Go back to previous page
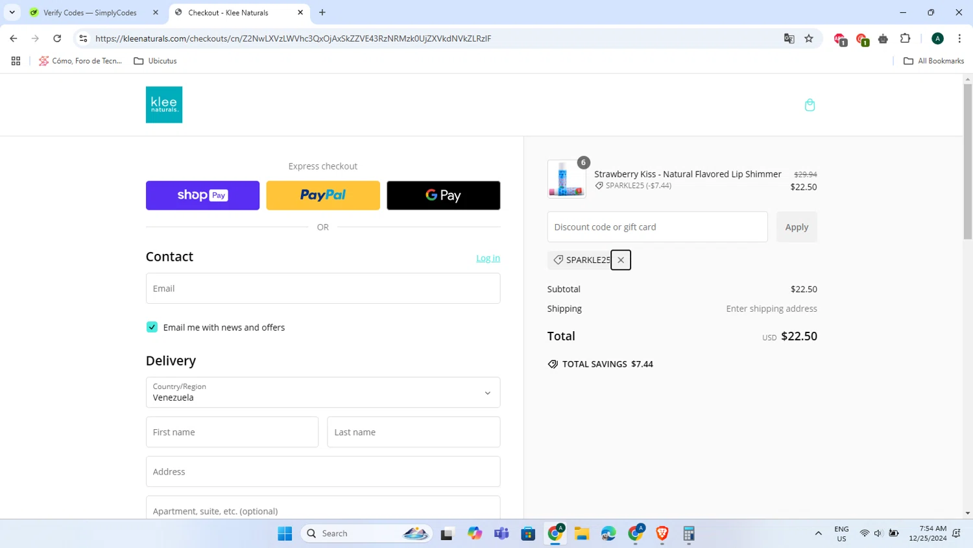973x548 pixels. tap(14, 38)
